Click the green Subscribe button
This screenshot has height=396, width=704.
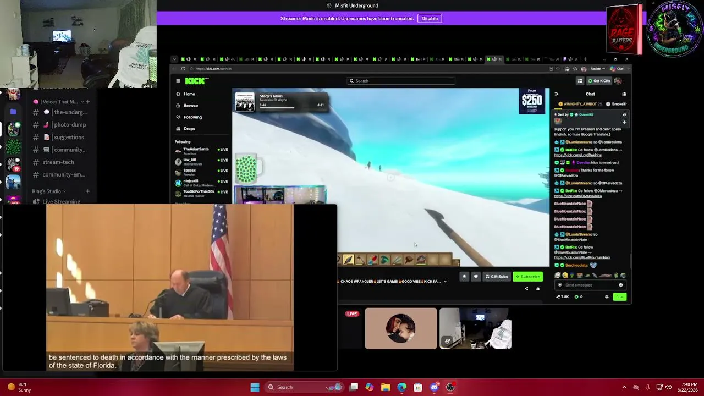pyautogui.click(x=528, y=277)
